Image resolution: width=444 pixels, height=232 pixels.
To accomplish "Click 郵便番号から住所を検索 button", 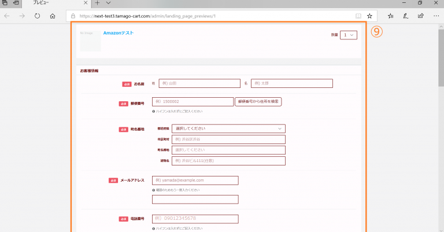I will tap(258, 102).
